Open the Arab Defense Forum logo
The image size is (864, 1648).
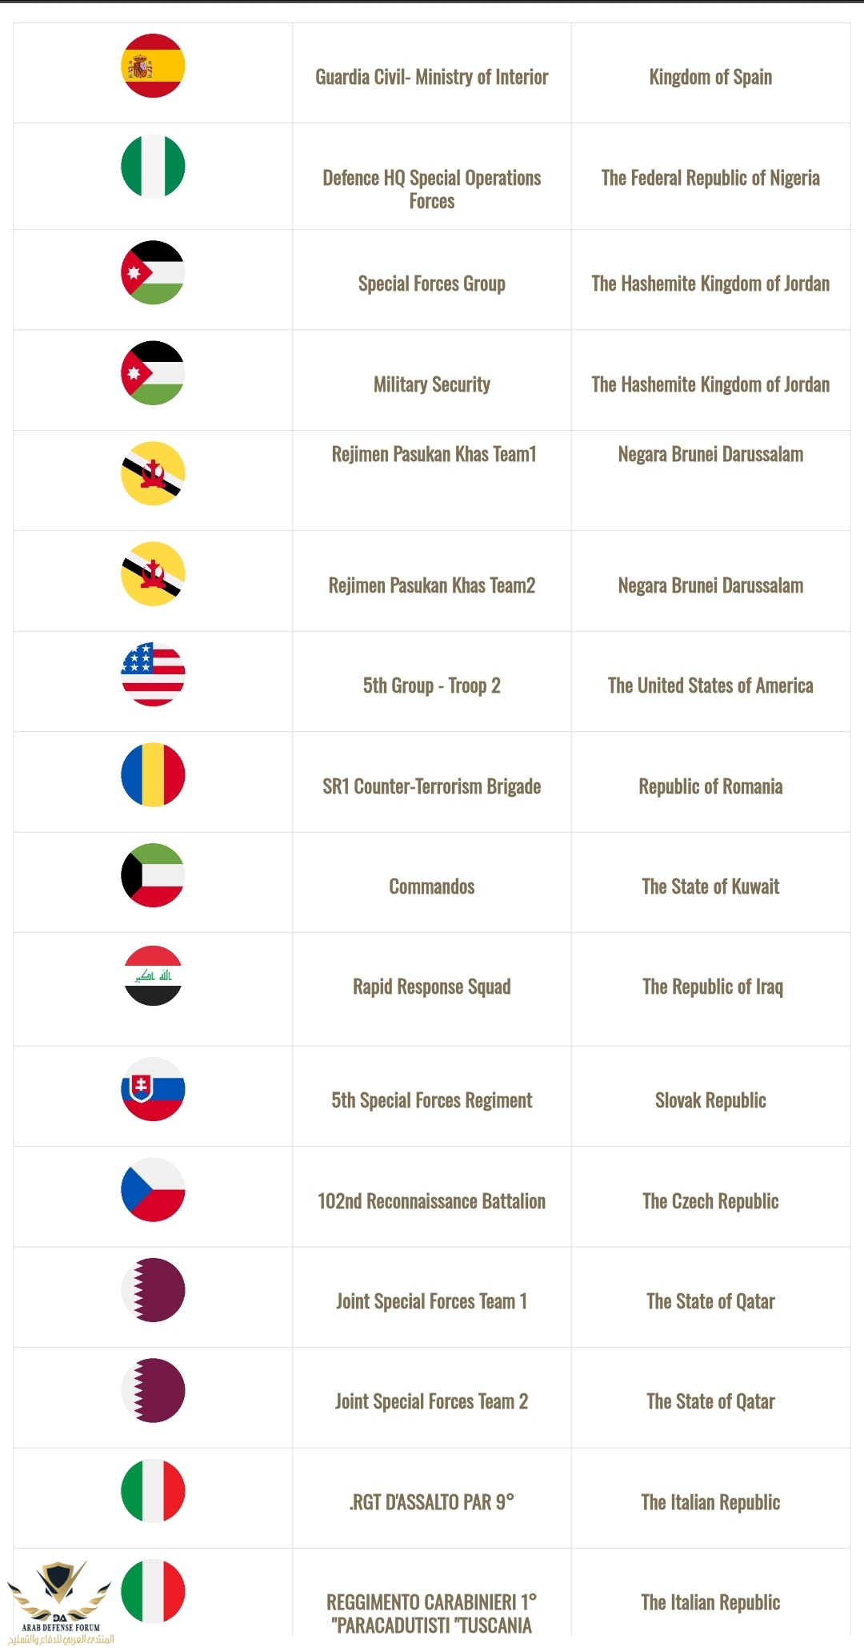click(x=61, y=1602)
